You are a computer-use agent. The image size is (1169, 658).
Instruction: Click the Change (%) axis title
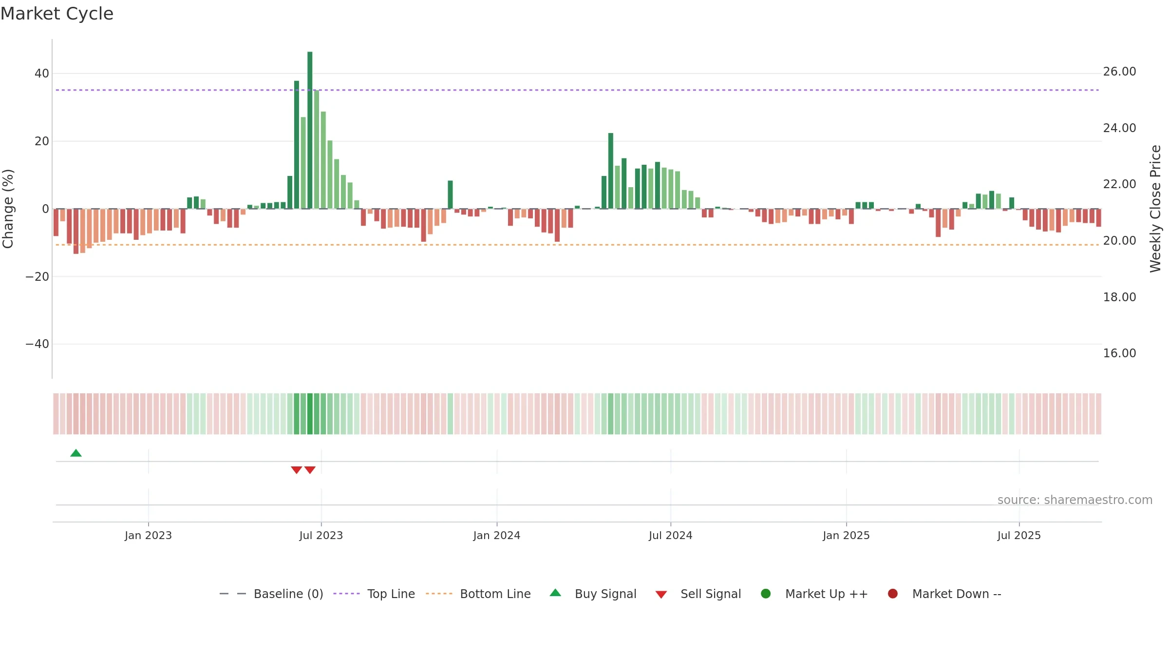[8, 209]
